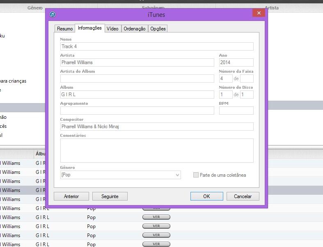Click the total discs field
Screen dimensions: 323x247
click(247, 95)
